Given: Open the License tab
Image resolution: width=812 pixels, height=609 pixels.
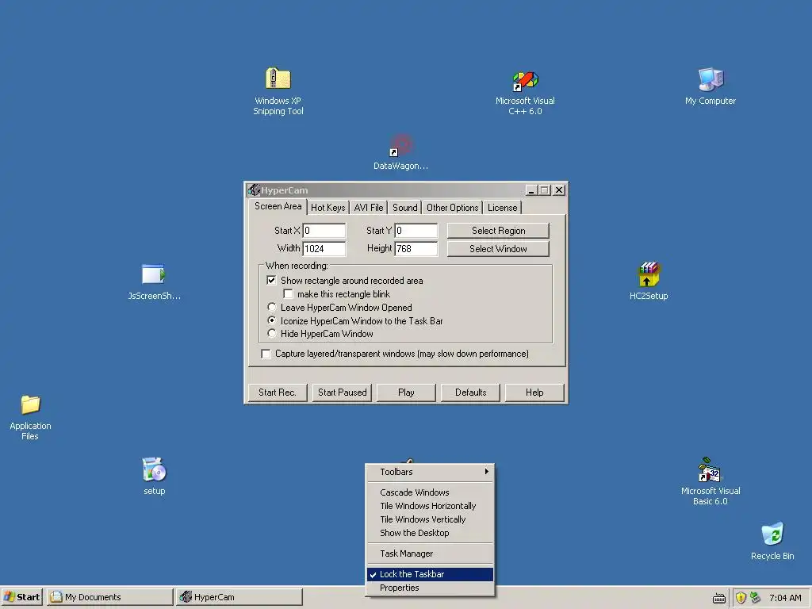Looking at the screenshot, I should pos(502,208).
